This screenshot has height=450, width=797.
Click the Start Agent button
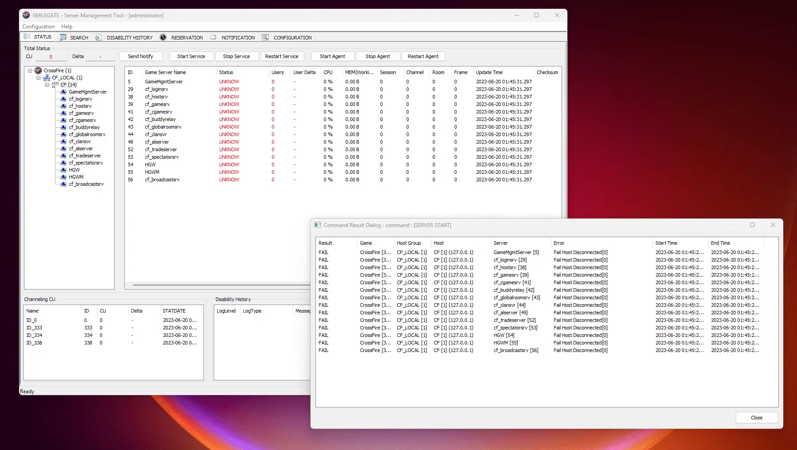coord(332,56)
